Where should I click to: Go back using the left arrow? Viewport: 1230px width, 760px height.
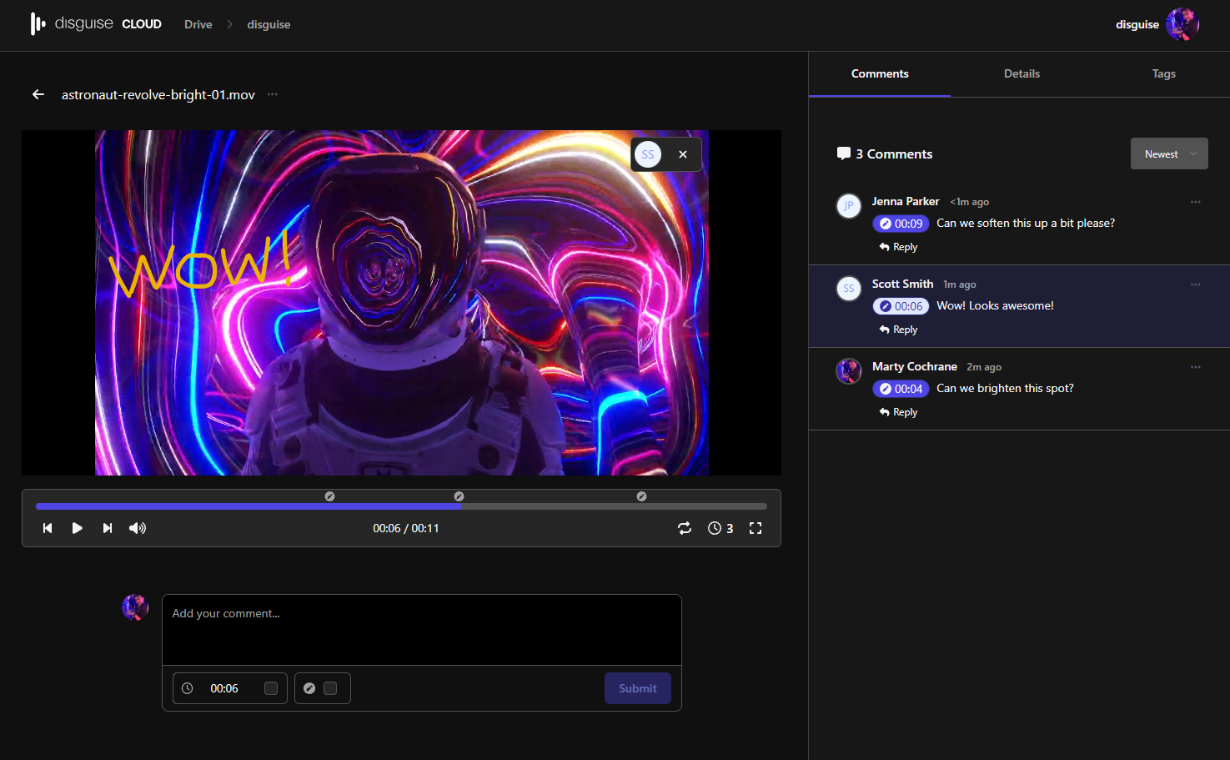pos(38,94)
